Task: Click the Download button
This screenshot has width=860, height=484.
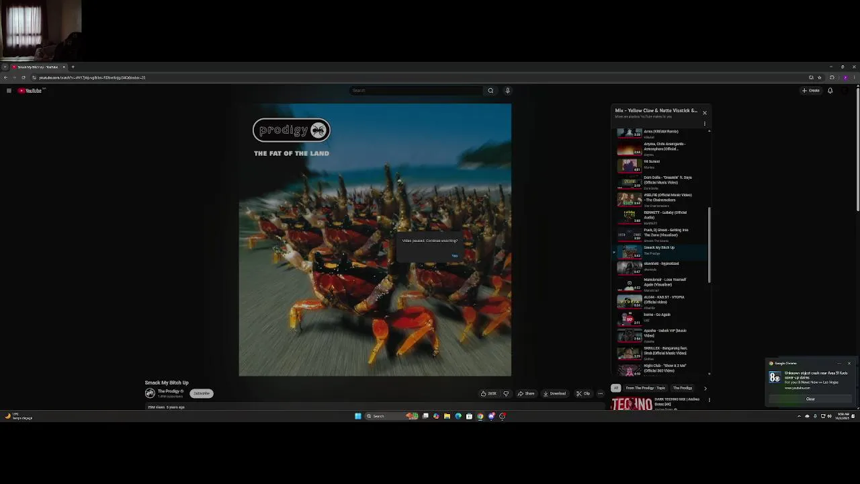Action: pyautogui.click(x=554, y=393)
